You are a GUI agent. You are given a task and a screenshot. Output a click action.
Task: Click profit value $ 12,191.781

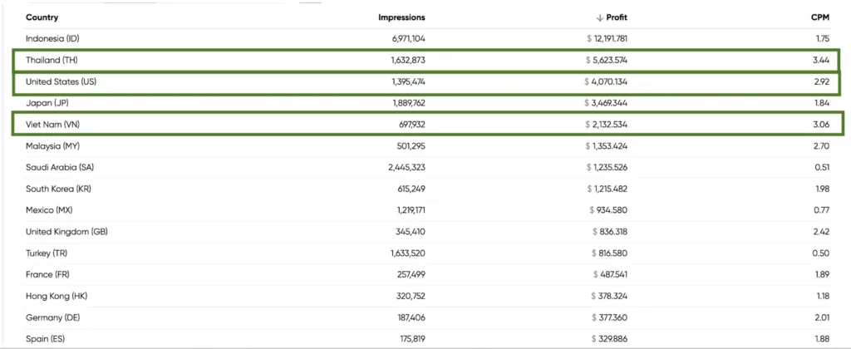608,38
